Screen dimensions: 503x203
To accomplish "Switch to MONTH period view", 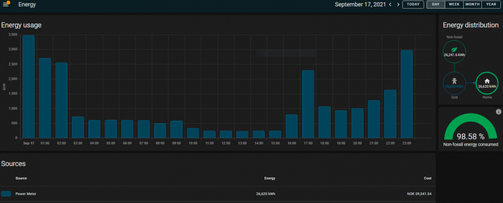I will coord(472,5).
